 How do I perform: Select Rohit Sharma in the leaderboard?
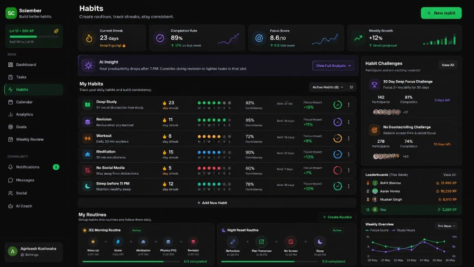coord(411,183)
